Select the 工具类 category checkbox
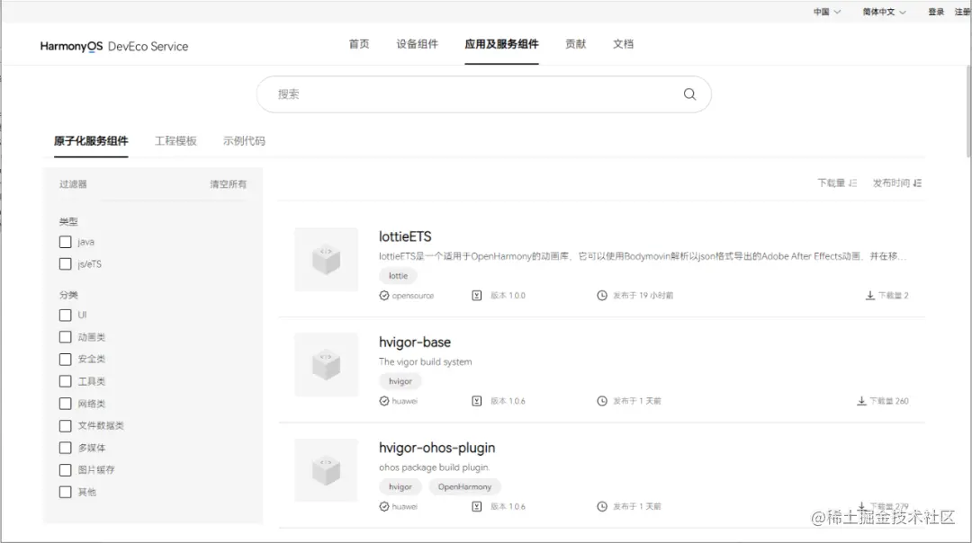Screen dimensions: 972x543 [65, 381]
